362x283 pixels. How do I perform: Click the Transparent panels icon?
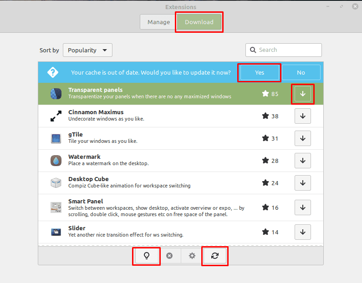pos(56,94)
